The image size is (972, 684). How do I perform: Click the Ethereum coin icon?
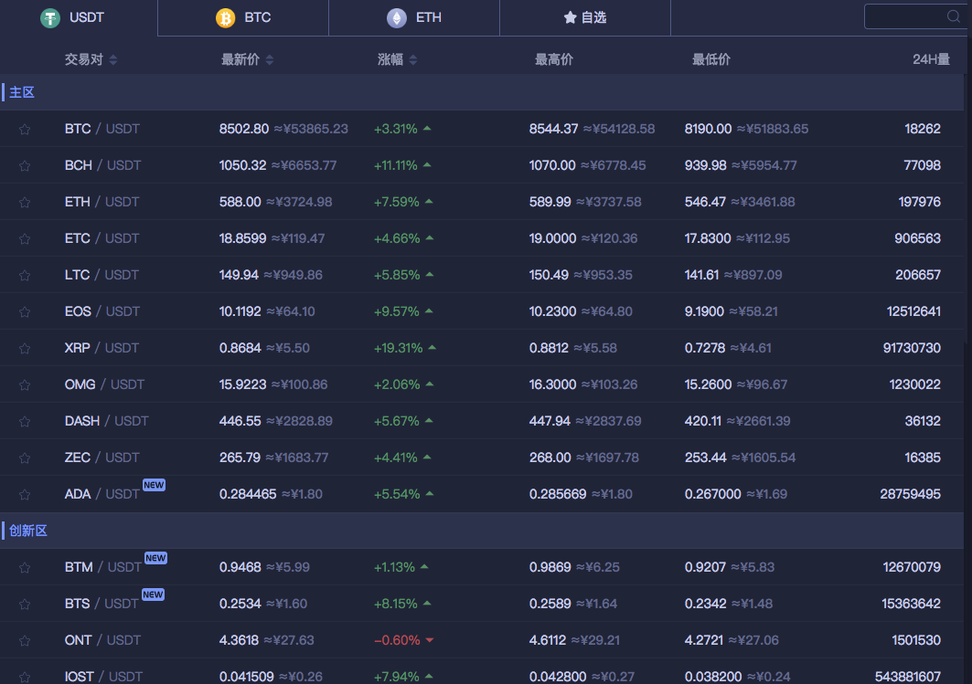(x=397, y=18)
